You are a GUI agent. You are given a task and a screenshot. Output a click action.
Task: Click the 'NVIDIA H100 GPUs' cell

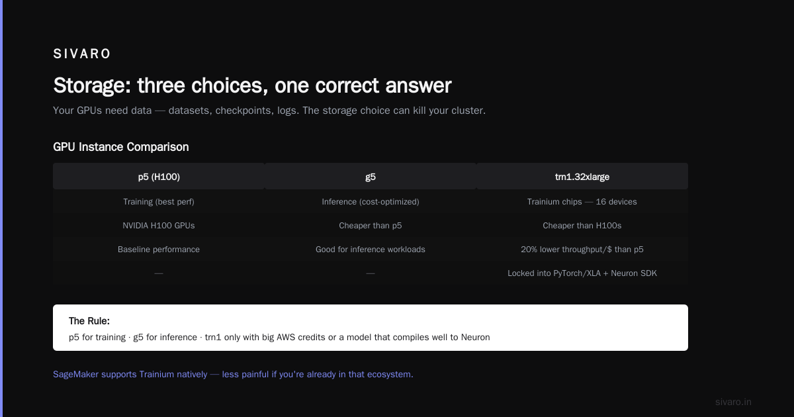pyautogui.click(x=159, y=225)
